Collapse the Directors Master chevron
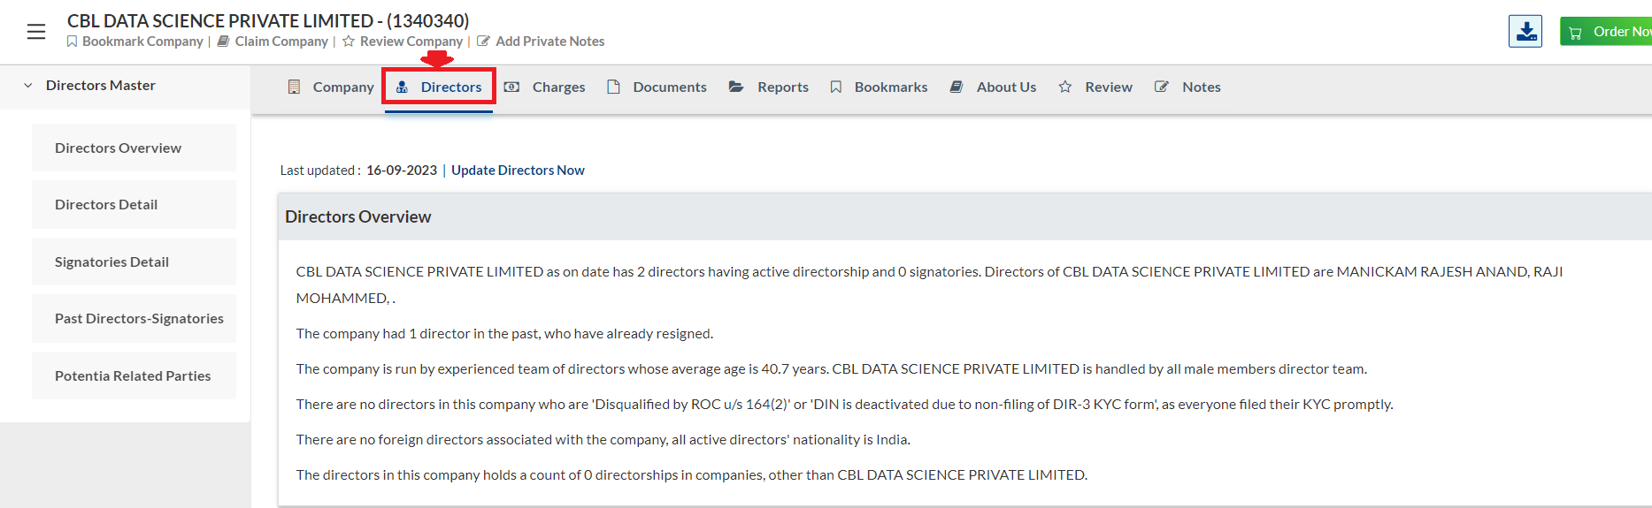This screenshot has width=1652, height=508. (x=27, y=86)
